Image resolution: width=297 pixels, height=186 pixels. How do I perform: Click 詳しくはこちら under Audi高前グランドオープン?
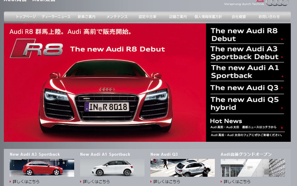(x=237, y=182)
